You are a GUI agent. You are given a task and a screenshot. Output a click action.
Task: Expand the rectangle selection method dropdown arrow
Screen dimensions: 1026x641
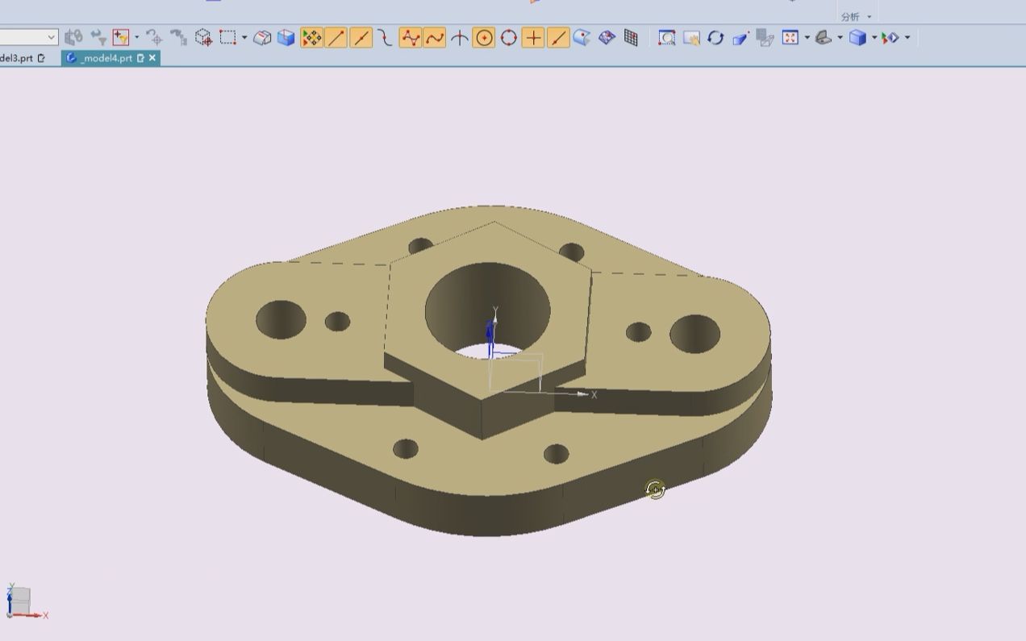[x=244, y=38]
